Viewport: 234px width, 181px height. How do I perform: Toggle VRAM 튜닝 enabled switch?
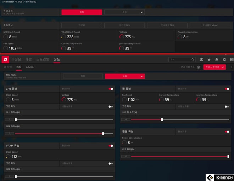click(x=111, y=146)
